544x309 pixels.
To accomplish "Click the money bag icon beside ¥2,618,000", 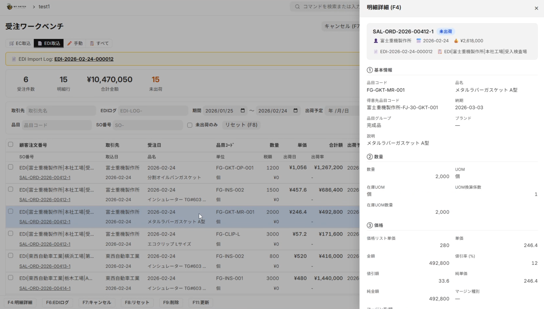I will (x=456, y=41).
